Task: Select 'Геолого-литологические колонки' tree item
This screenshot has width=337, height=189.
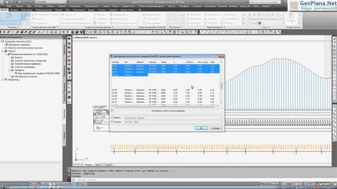Action: pos(25,48)
